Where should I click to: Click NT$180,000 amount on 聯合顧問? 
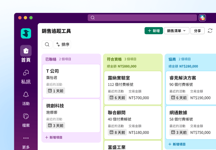point(139,132)
